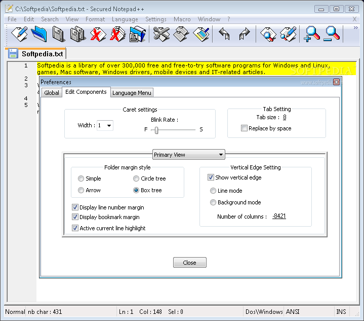The image size is (364, 321).
Task: Enable Replace by space checkbox
Action: pyautogui.click(x=244, y=128)
